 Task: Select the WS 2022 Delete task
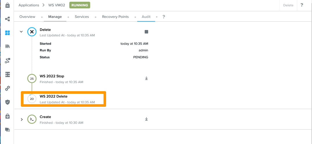tap(54, 96)
